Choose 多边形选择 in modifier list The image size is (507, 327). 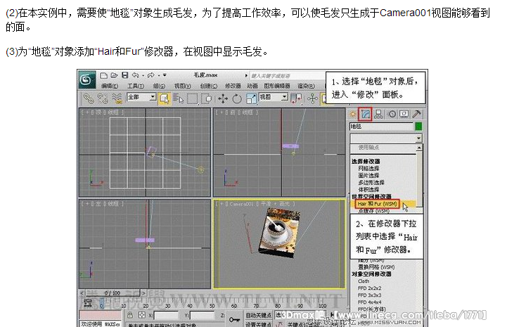click(371, 182)
